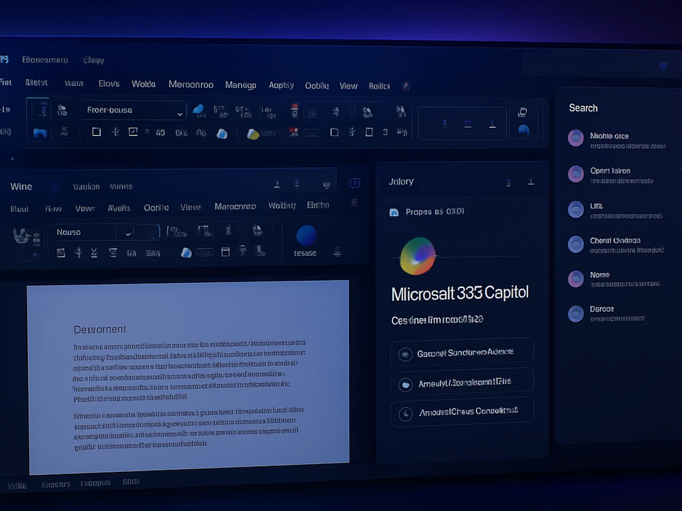Click the Microsalt 335 Capitol title

[460, 293]
